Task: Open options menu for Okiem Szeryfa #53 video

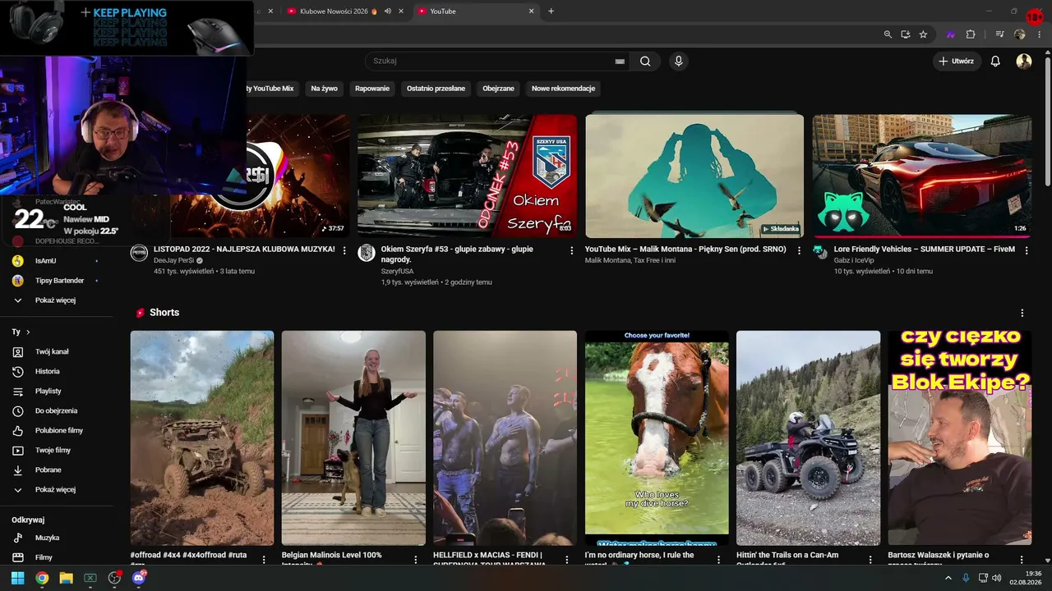Action: (572, 250)
